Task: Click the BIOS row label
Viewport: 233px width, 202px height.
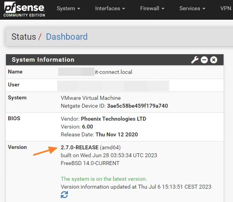Action: 14,118
